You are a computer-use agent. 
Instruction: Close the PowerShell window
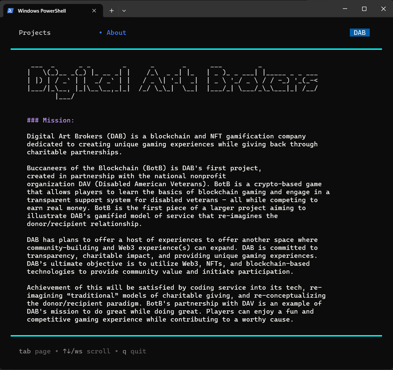tap(383, 9)
